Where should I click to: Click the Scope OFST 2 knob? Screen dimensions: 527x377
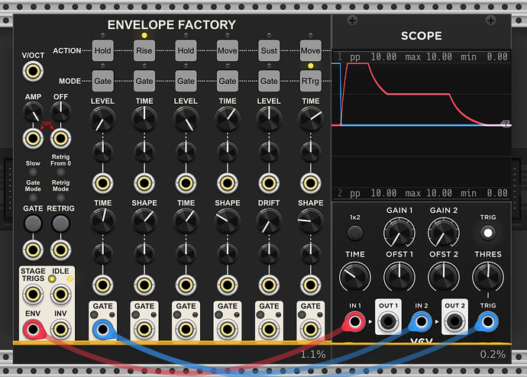point(444,277)
